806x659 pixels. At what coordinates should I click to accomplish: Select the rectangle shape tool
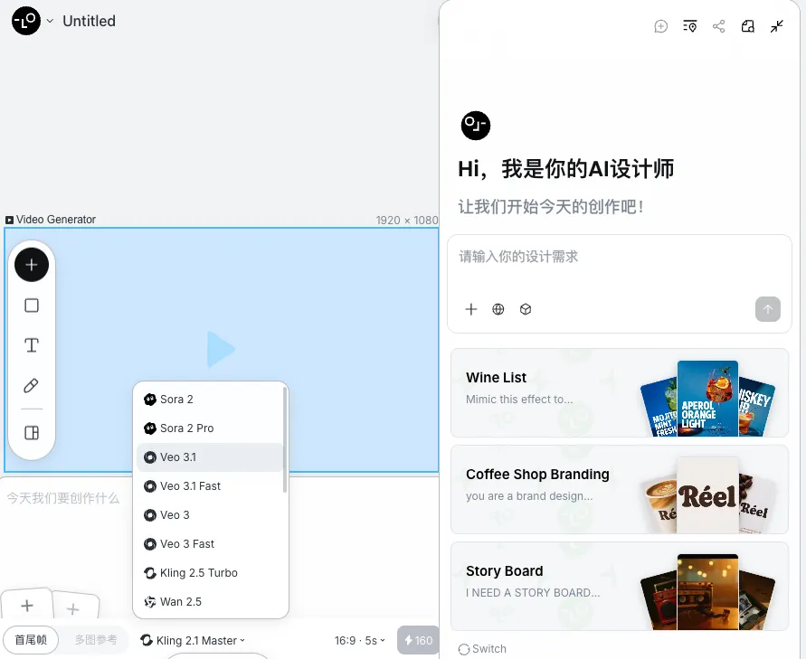coord(32,306)
